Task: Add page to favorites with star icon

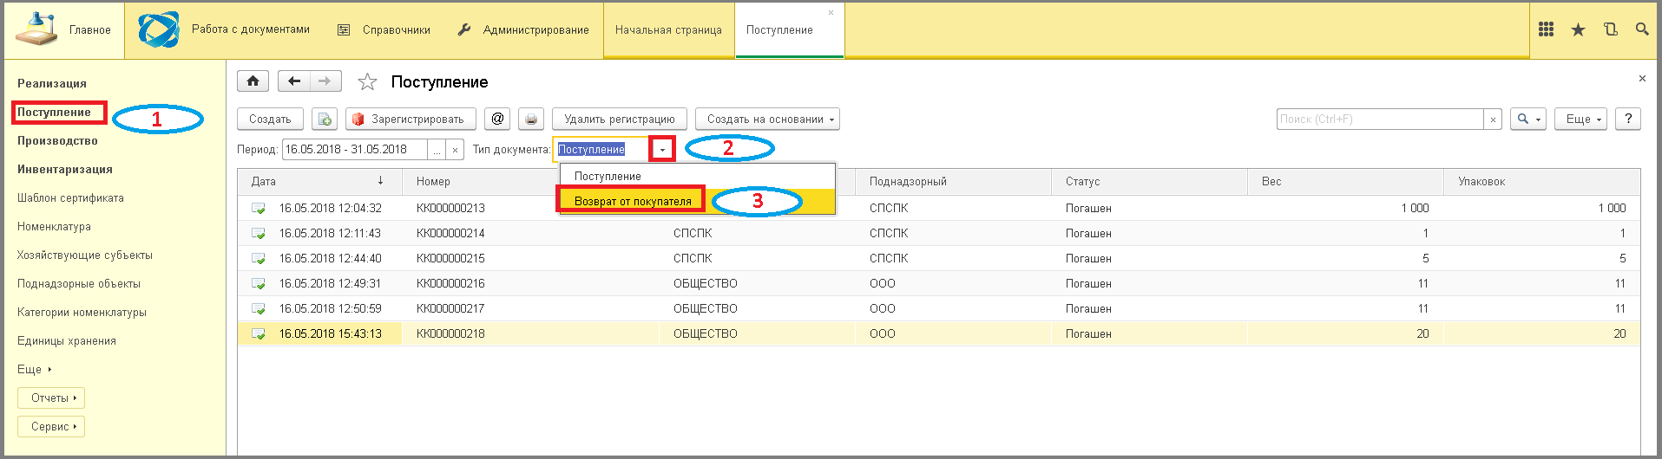Action: (x=367, y=82)
